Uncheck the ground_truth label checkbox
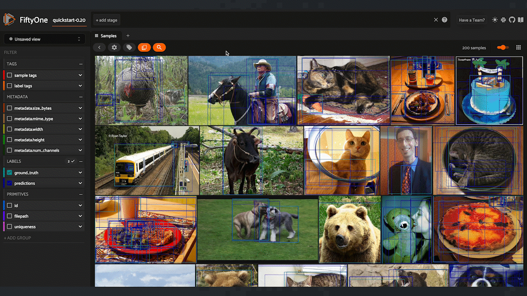This screenshot has height=296, width=527. coord(9,173)
